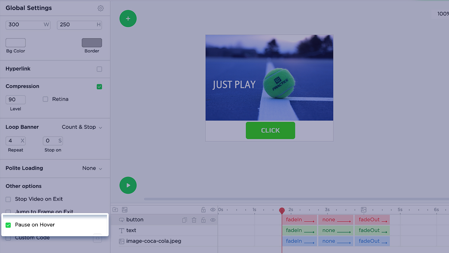Click the Stop on seconds field

pos(53,141)
